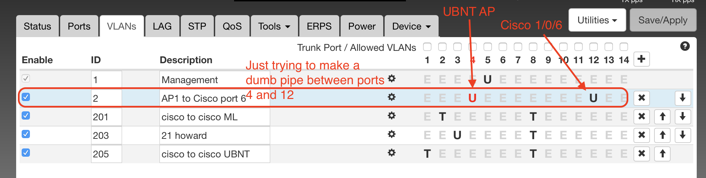Edit the 21 howard description field
Screen dimensions: 706x178
(x=214, y=136)
